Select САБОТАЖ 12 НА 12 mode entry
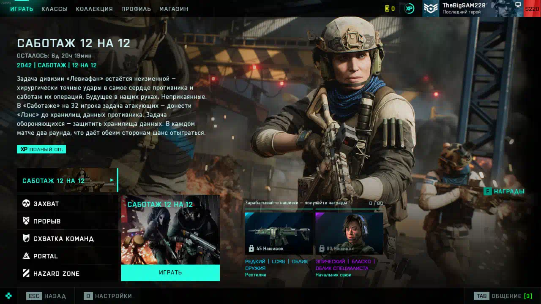 [68, 180]
